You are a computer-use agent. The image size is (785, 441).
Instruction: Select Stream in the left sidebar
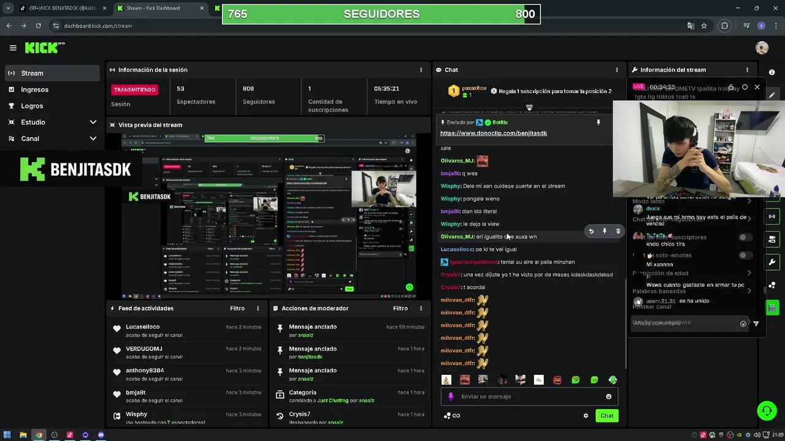tap(52, 73)
